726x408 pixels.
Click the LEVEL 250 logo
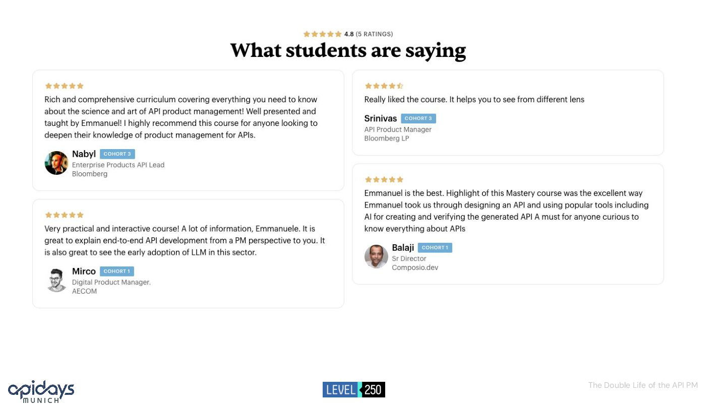[354, 389]
